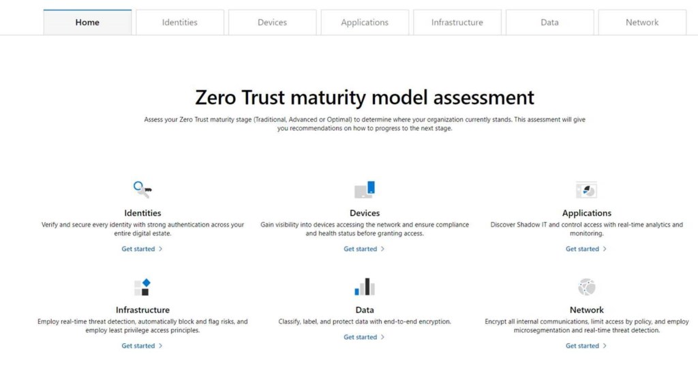Switch to the Identities tab
The image size is (698, 386).
coord(180,22)
